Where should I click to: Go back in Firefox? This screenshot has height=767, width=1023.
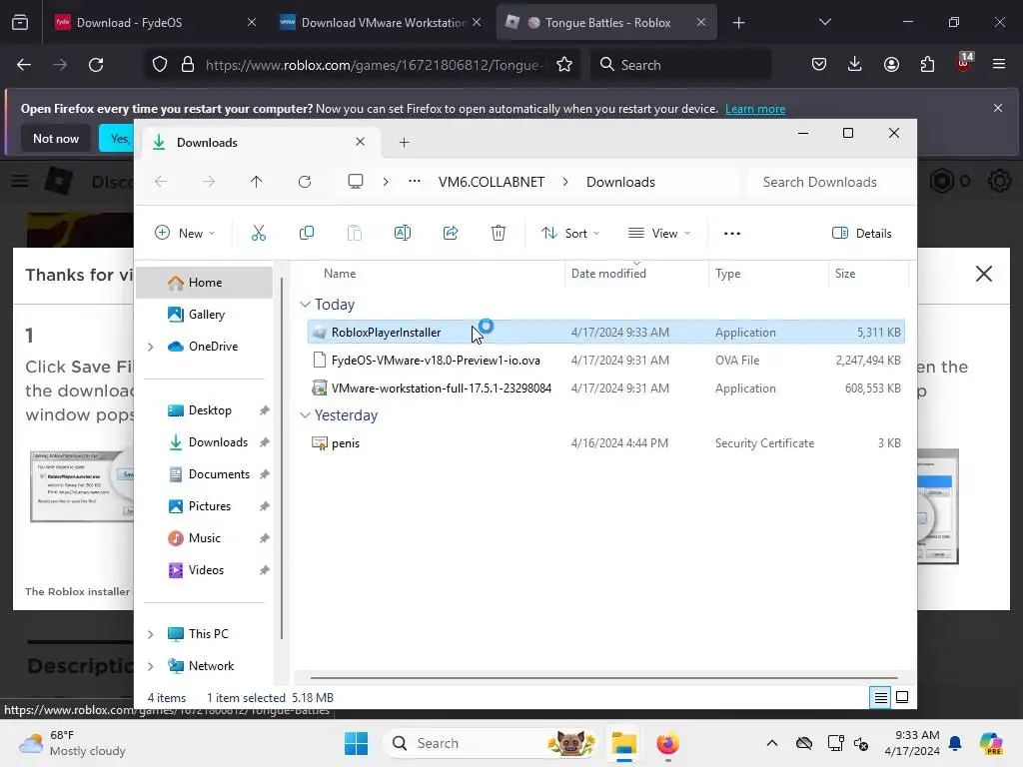tap(24, 65)
